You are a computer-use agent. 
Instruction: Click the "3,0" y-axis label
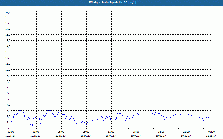8,110
